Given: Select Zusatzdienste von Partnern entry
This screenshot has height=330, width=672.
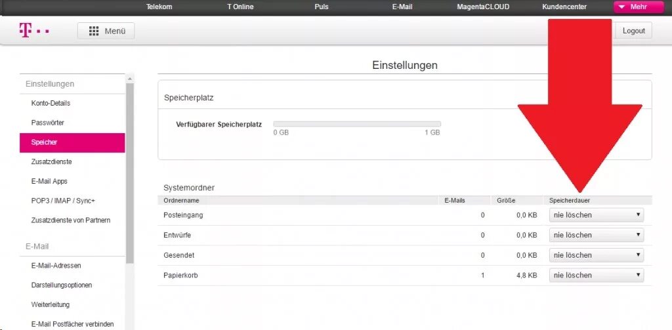Looking at the screenshot, I should click(71, 220).
